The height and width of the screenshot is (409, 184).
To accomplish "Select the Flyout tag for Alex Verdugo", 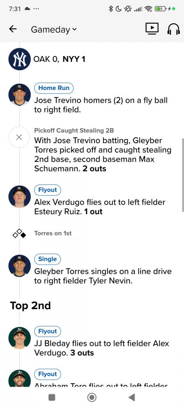I will click(47, 190).
